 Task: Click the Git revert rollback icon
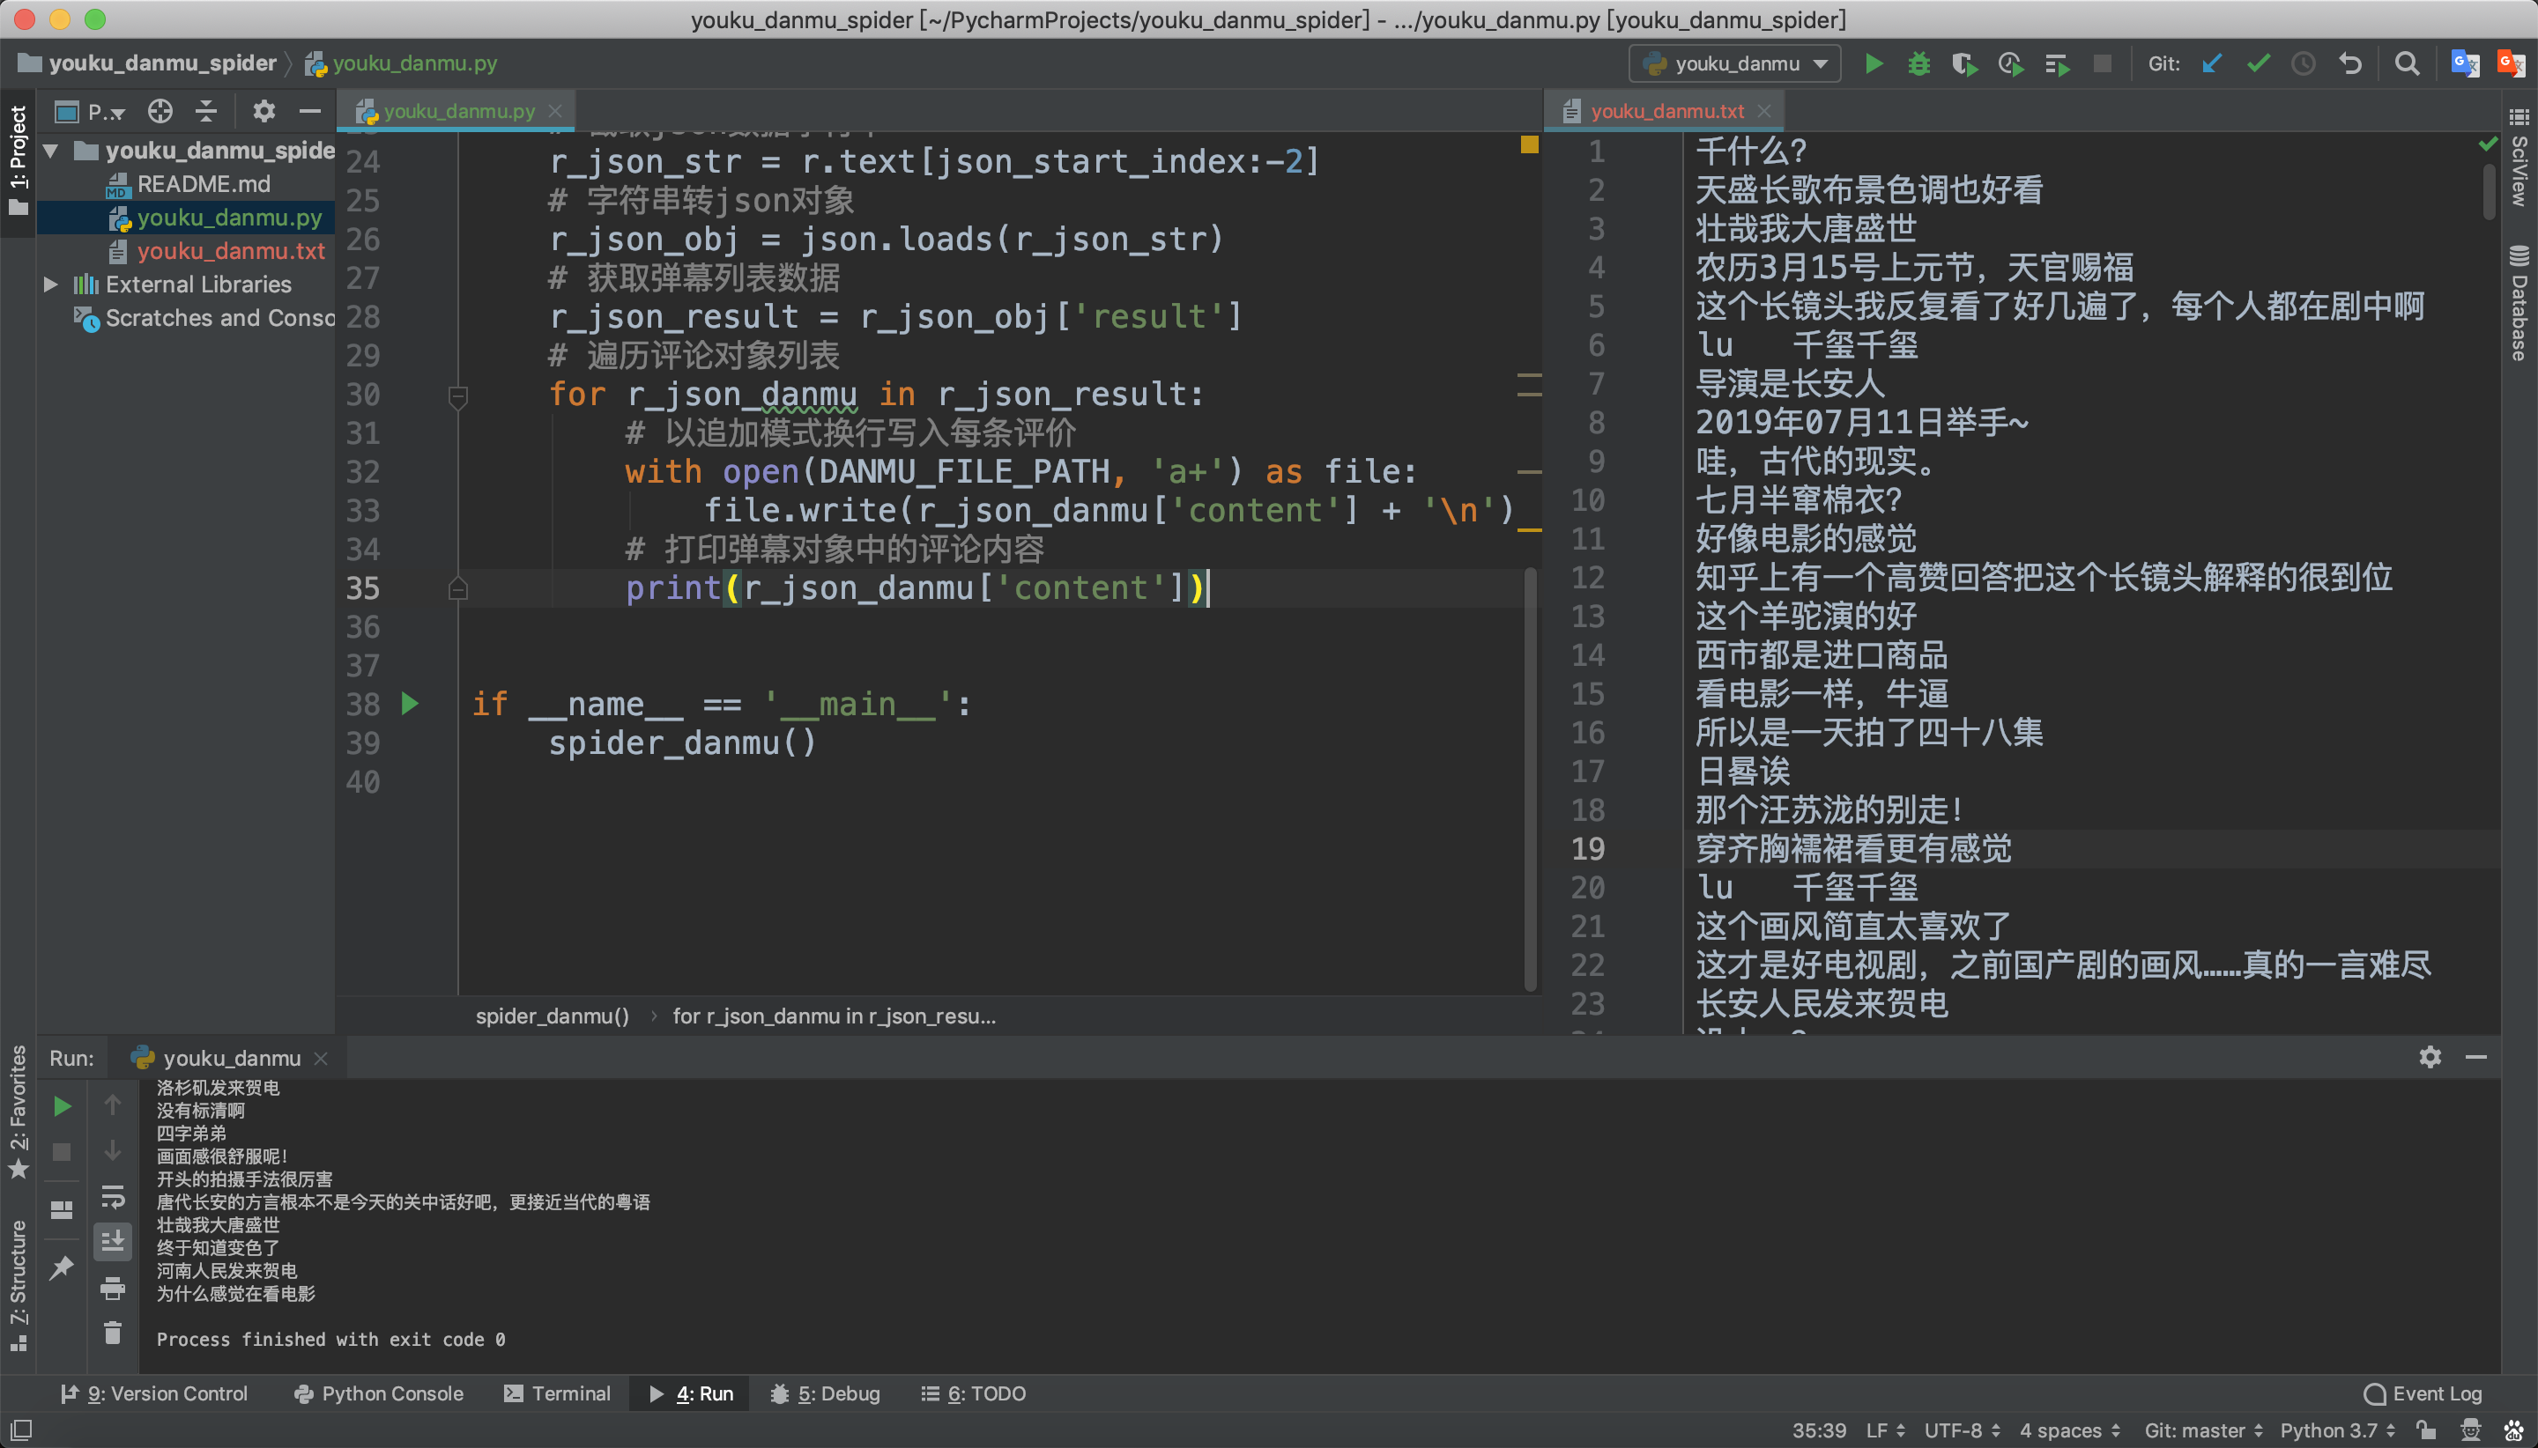pos(2350,63)
